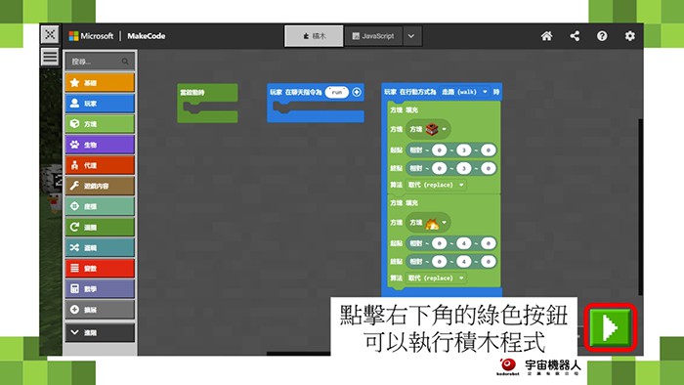Open the 玩家 player category

click(x=100, y=104)
